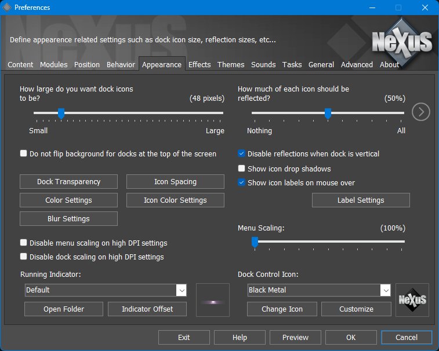Screen dimensions: 439x351
Task: Click the Menu Scaling slider thumb
Action: tap(255, 242)
